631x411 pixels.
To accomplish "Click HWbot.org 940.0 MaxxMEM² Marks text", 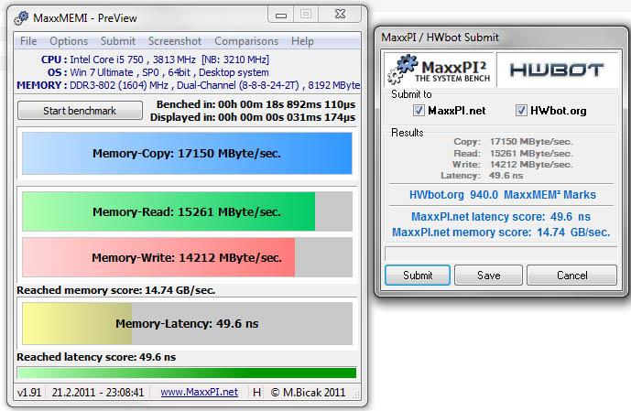I will point(502,195).
